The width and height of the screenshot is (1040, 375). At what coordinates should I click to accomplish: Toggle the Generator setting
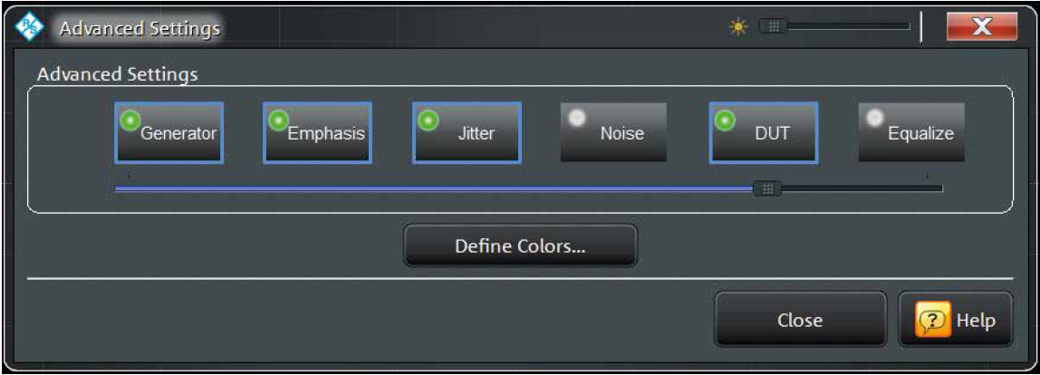tap(169, 132)
